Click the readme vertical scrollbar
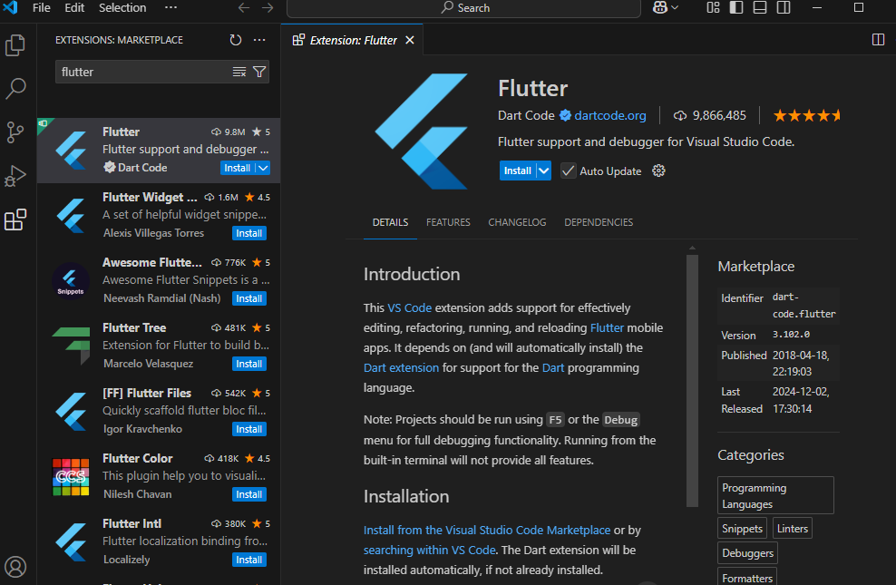The height and width of the screenshot is (585, 896). [x=692, y=380]
